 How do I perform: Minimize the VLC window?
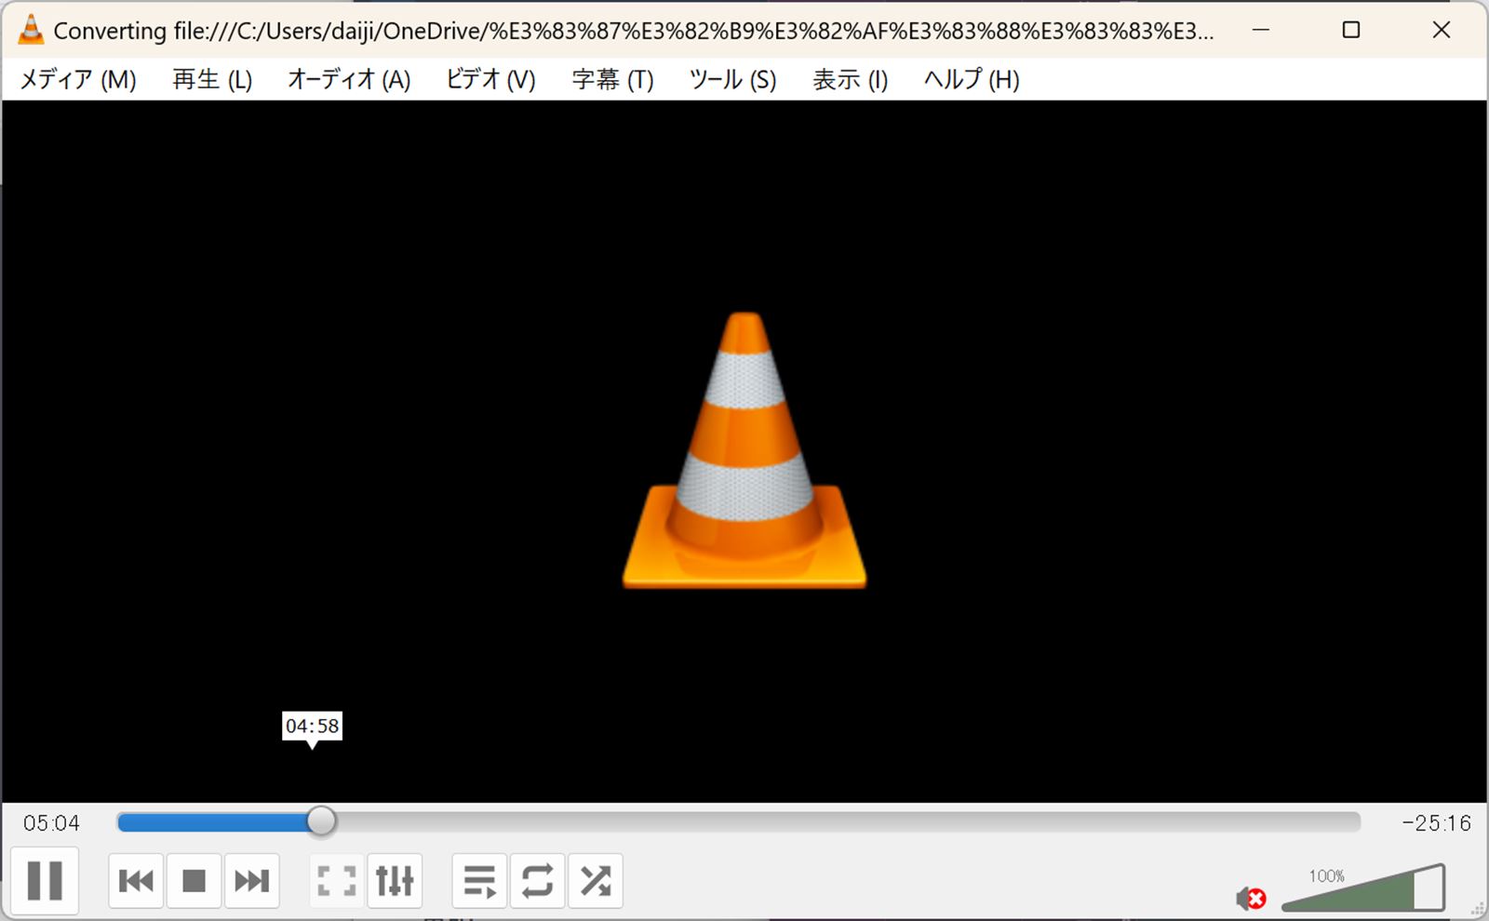[1261, 30]
